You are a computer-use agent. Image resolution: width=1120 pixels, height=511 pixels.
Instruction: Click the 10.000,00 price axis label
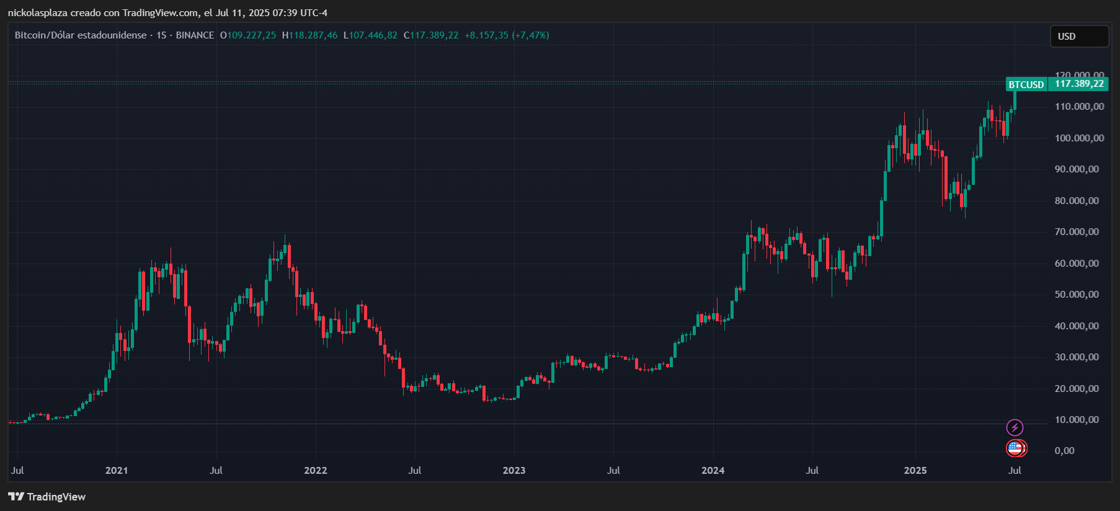pos(1077,420)
